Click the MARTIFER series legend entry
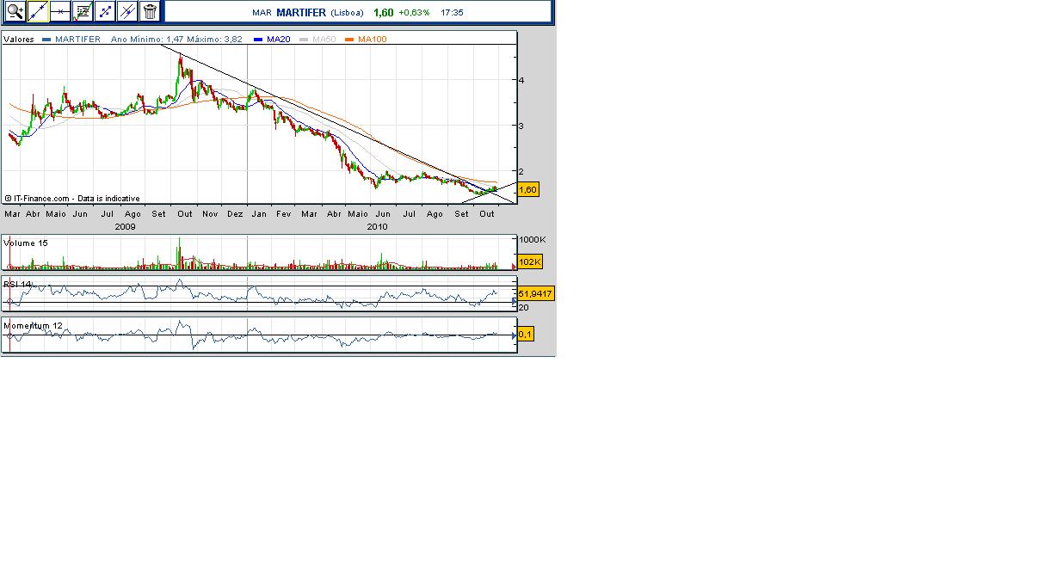Screen dimensions: 1048x584 tap(77, 40)
